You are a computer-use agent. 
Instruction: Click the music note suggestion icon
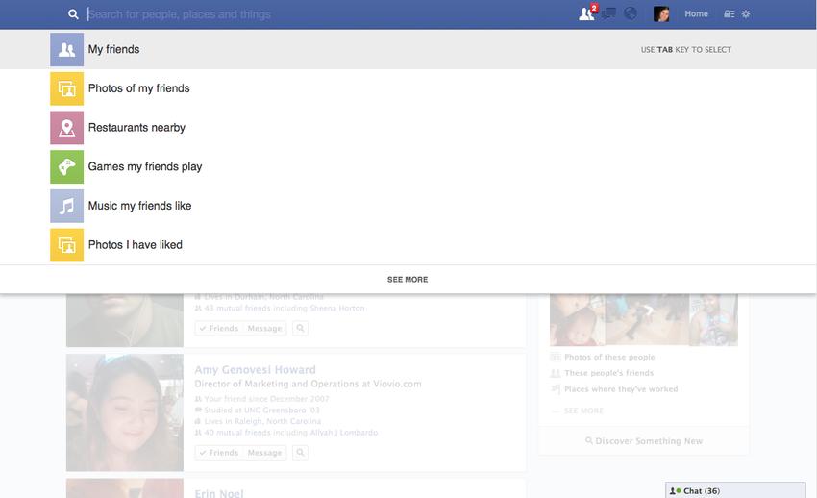point(66,206)
